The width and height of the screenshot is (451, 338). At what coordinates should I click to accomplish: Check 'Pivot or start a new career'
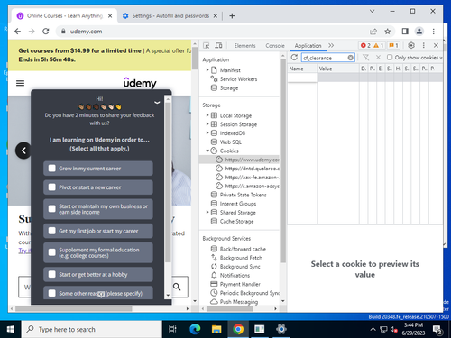click(52, 187)
